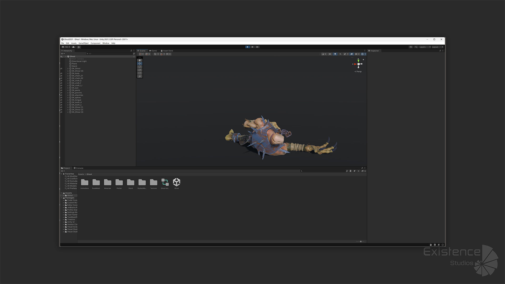Screen dimensions: 505x284
Task: Toggle visibility of SK_body object
Action: tap(62, 73)
